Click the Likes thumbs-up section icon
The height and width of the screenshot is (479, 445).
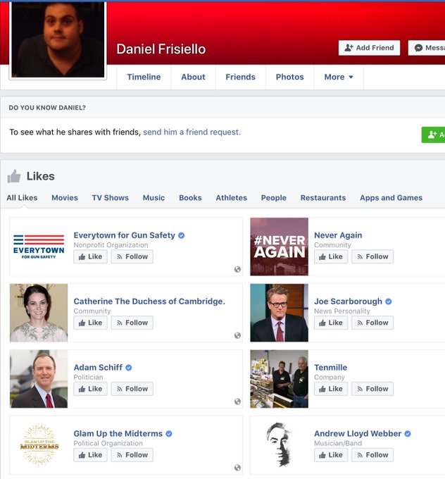click(x=14, y=176)
